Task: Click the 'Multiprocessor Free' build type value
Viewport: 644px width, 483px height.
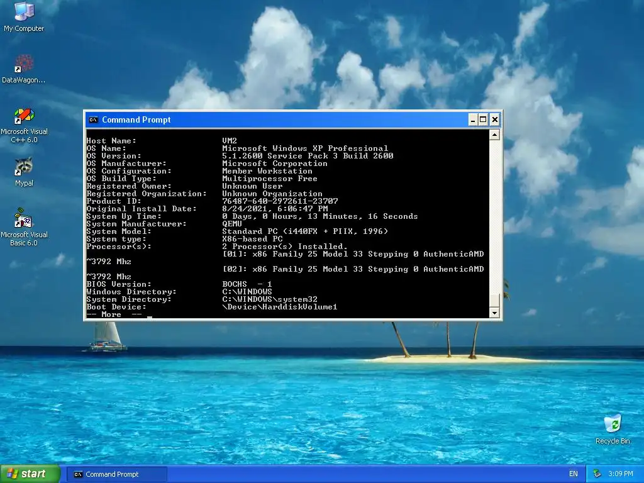Action: pos(270,179)
